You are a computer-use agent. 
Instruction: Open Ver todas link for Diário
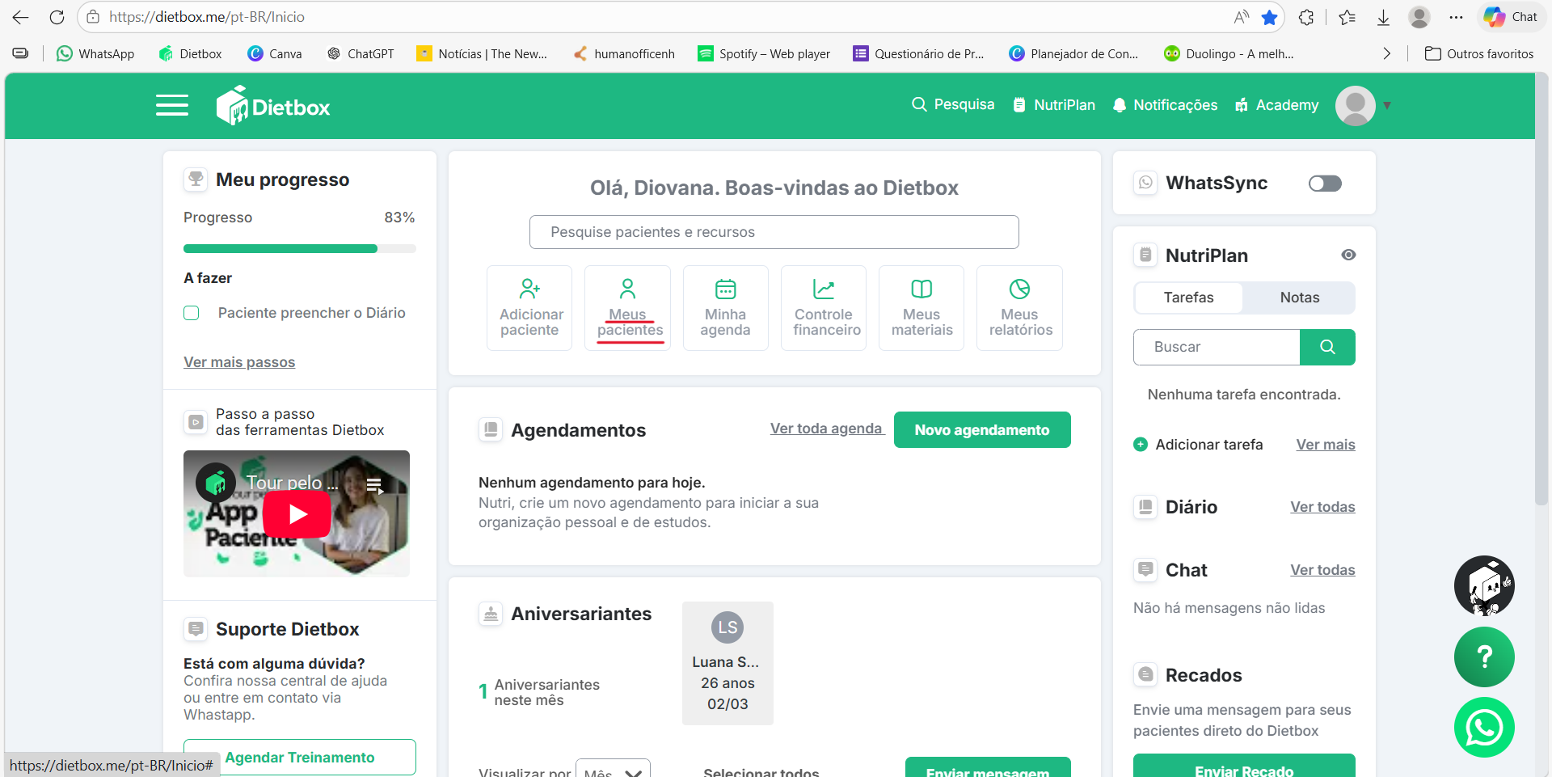1322,507
